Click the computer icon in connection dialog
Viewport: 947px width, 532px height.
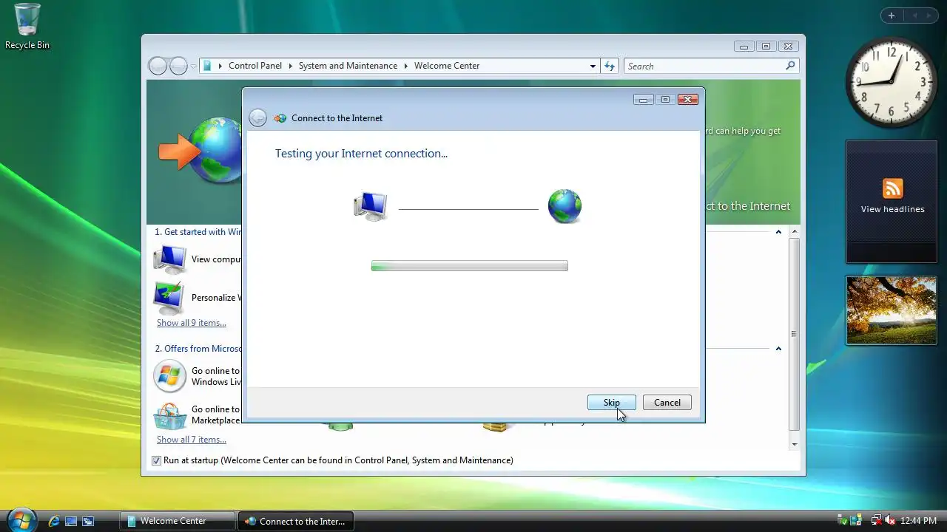point(371,207)
